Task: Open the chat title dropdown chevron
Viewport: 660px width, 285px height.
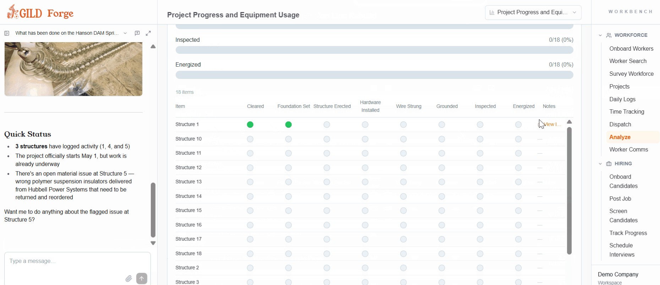Action: coord(125,33)
